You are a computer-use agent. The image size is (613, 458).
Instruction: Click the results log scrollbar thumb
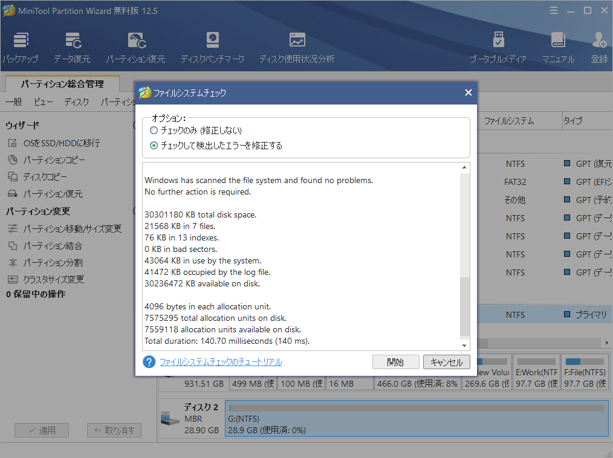(464, 306)
